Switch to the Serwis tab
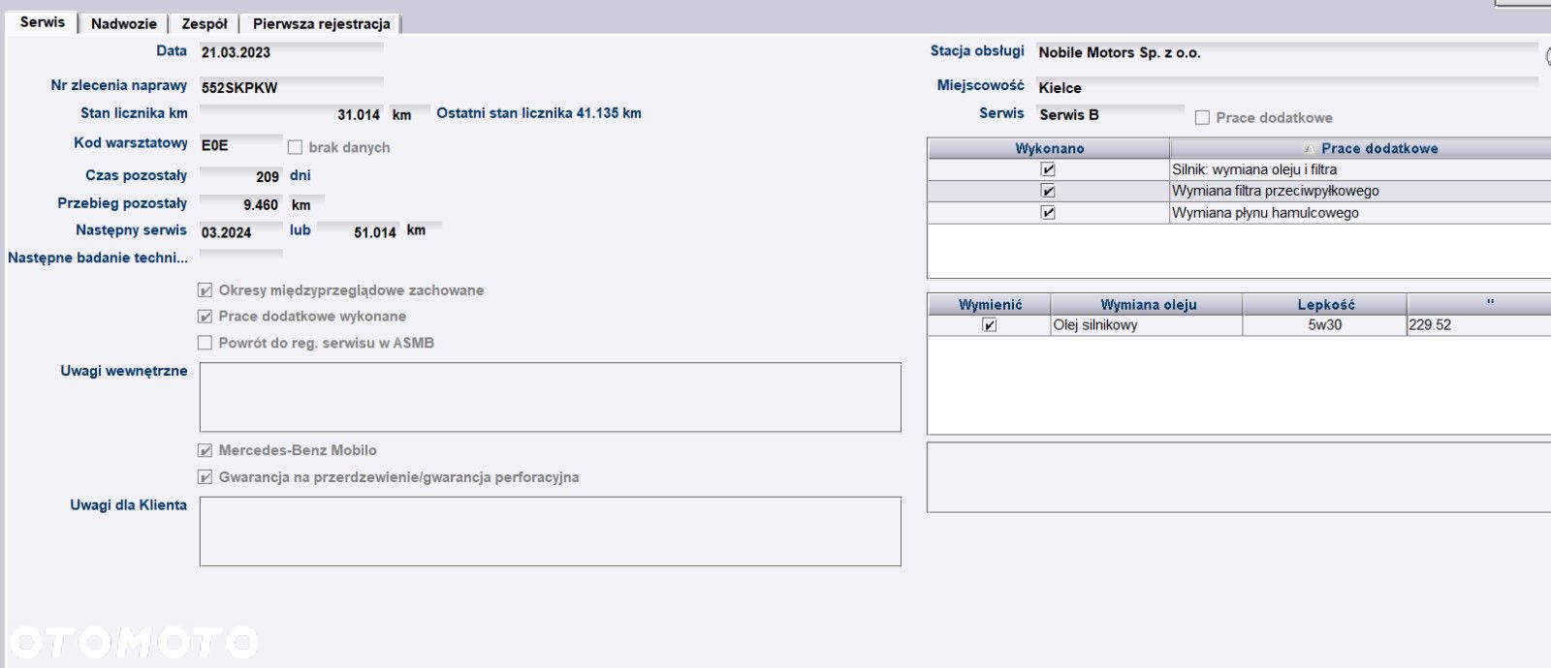 (x=42, y=22)
